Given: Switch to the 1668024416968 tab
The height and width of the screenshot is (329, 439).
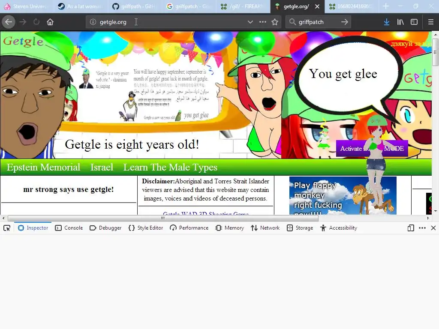Looking at the screenshot, I should click(352, 6).
